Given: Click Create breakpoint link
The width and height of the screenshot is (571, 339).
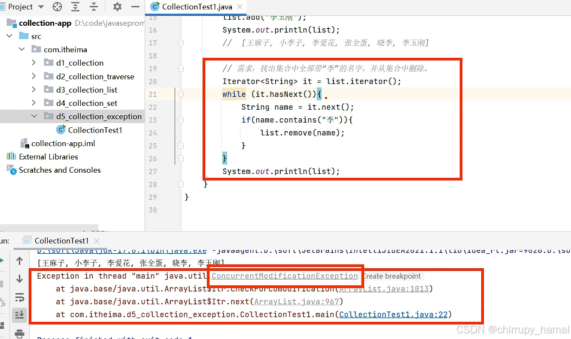Looking at the screenshot, I should click(x=392, y=276).
